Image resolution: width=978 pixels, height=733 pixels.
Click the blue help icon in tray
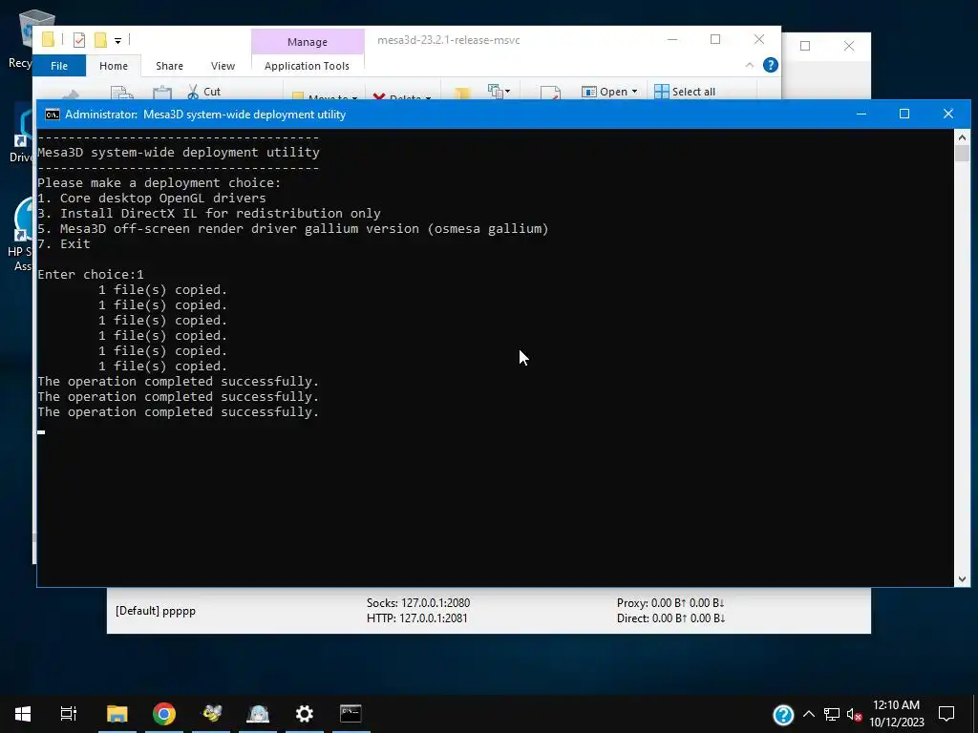click(x=783, y=714)
